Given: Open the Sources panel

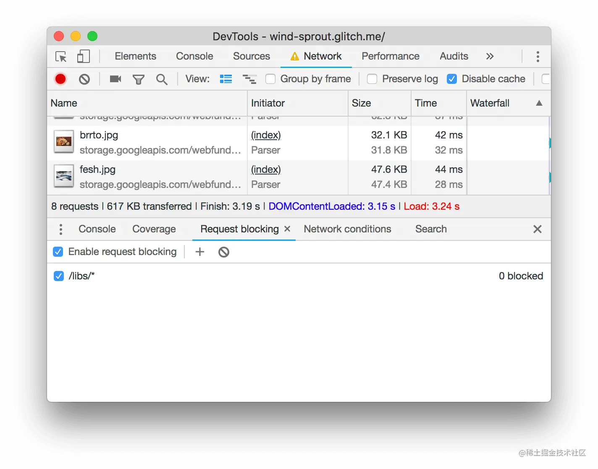Looking at the screenshot, I should click(x=252, y=56).
